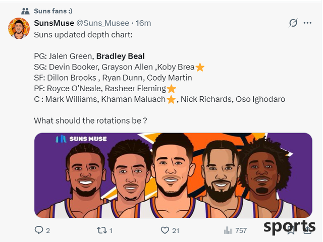Open the three-dot more options menu
This screenshot has height=242, width=323.
tap(307, 23)
